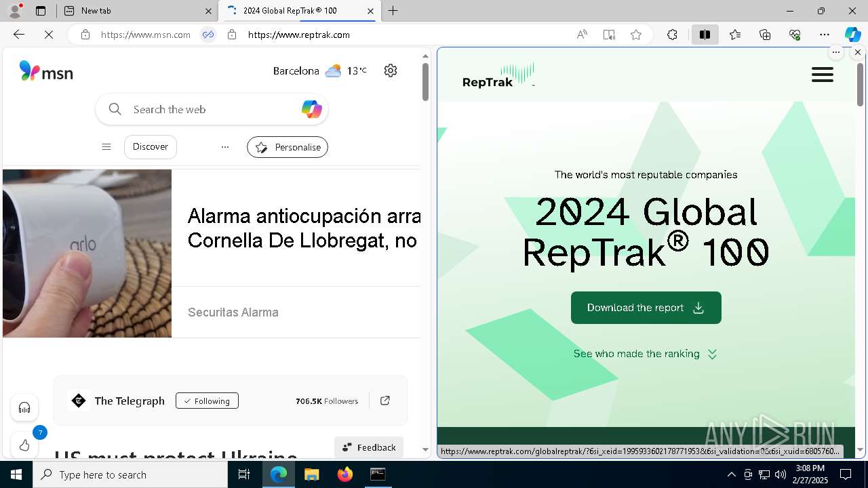Click the Search the web box
This screenshot has width=868, height=488.
[212, 109]
